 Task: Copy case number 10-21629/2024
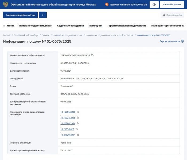click(78, 135)
